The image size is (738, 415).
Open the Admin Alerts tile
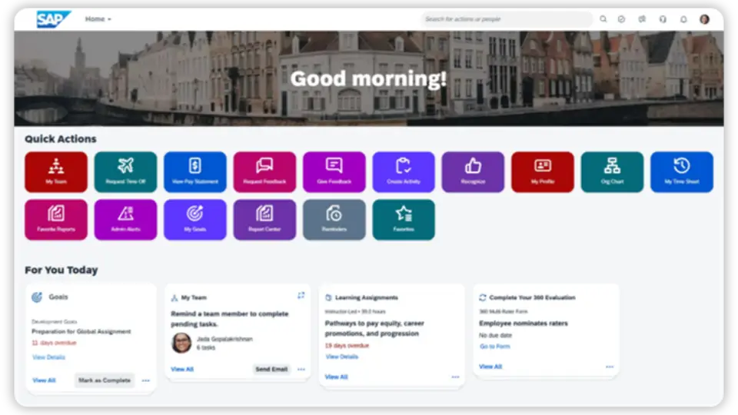pos(125,219)
